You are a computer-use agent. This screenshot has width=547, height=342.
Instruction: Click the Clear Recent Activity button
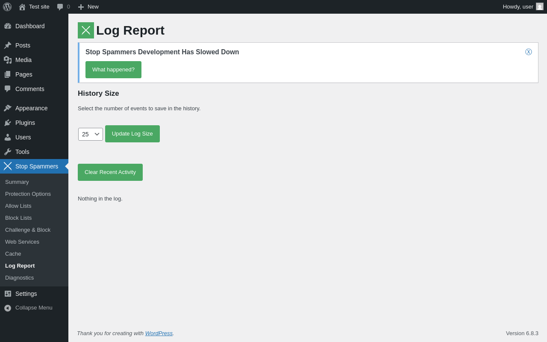pos(110,172)
